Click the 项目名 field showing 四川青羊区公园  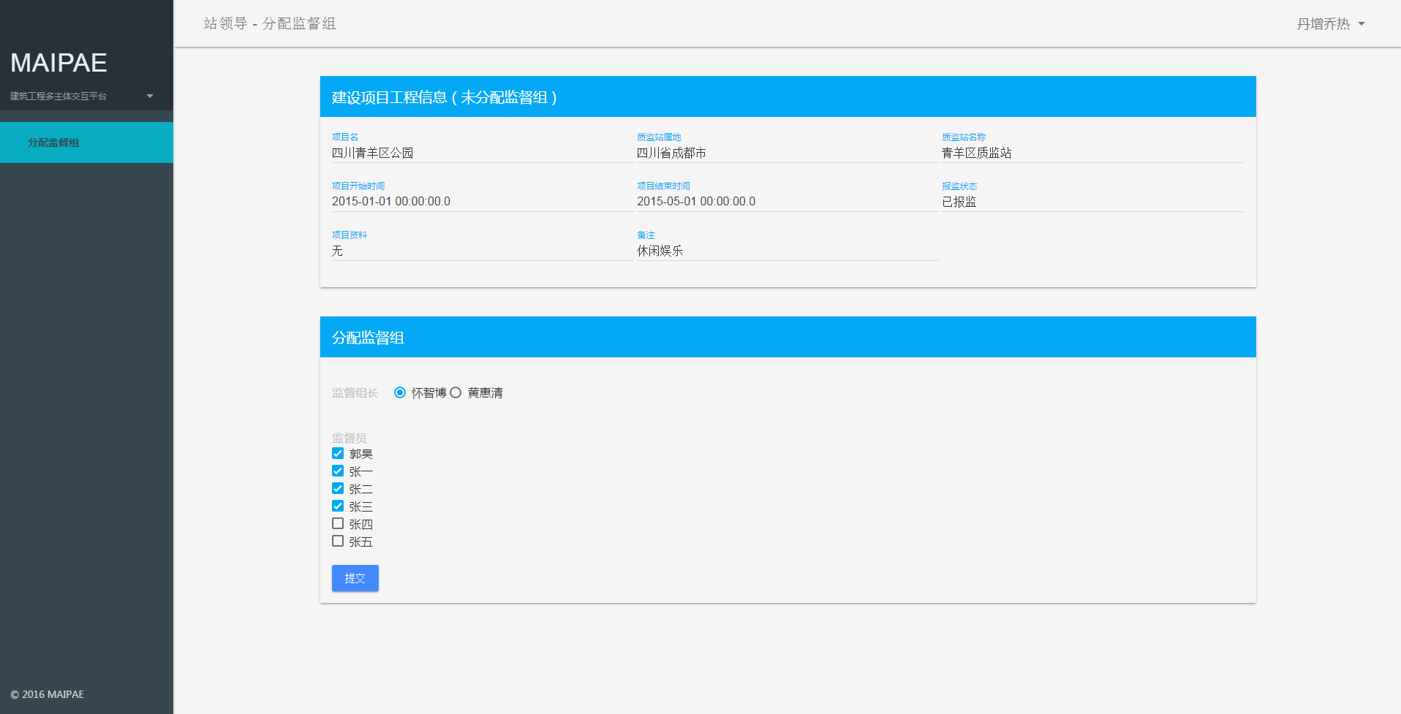[x=481, y=153]
